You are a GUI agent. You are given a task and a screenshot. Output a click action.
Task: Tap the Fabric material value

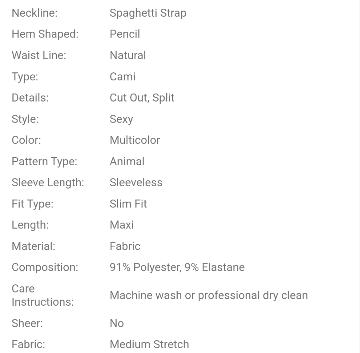click(x=125, y=246)
